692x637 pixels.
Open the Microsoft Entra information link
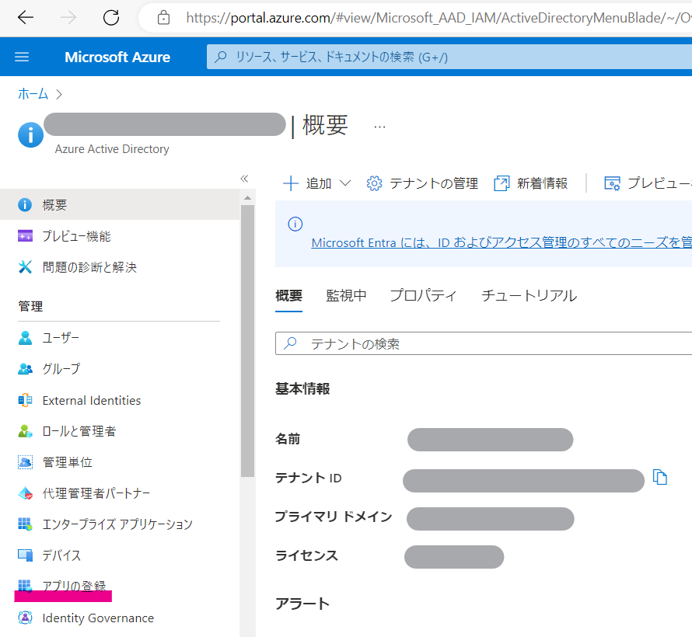(x=502, y=243)
